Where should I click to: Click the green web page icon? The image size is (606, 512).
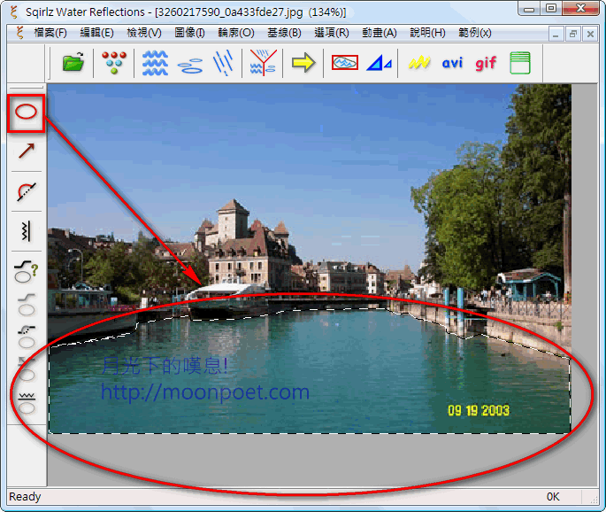pos(519,63)
